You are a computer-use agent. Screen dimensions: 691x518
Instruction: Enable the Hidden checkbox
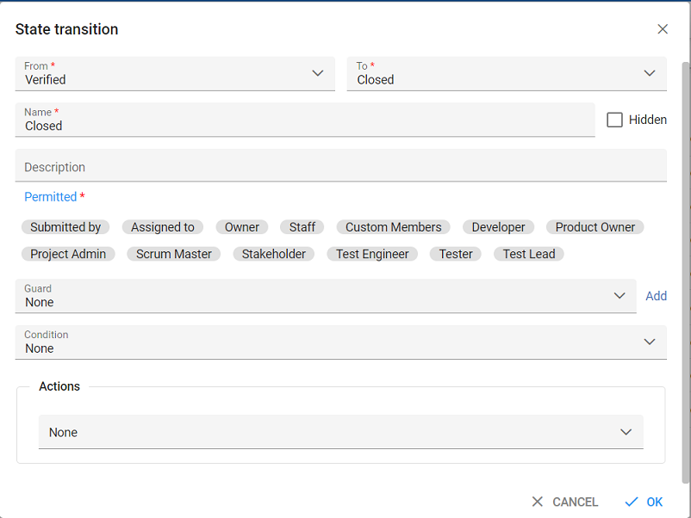614,120
